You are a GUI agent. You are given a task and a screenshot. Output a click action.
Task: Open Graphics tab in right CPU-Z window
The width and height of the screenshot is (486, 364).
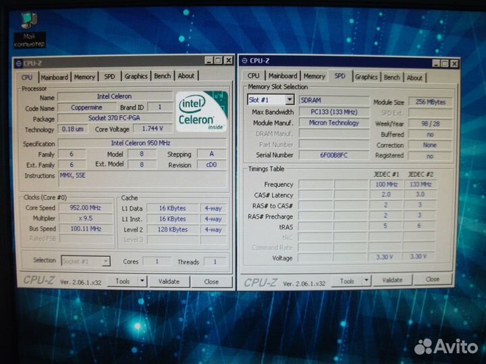[367, 77]
